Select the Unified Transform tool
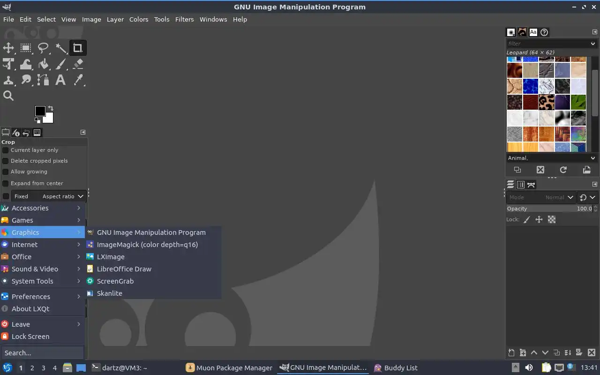 click(8, 64)
